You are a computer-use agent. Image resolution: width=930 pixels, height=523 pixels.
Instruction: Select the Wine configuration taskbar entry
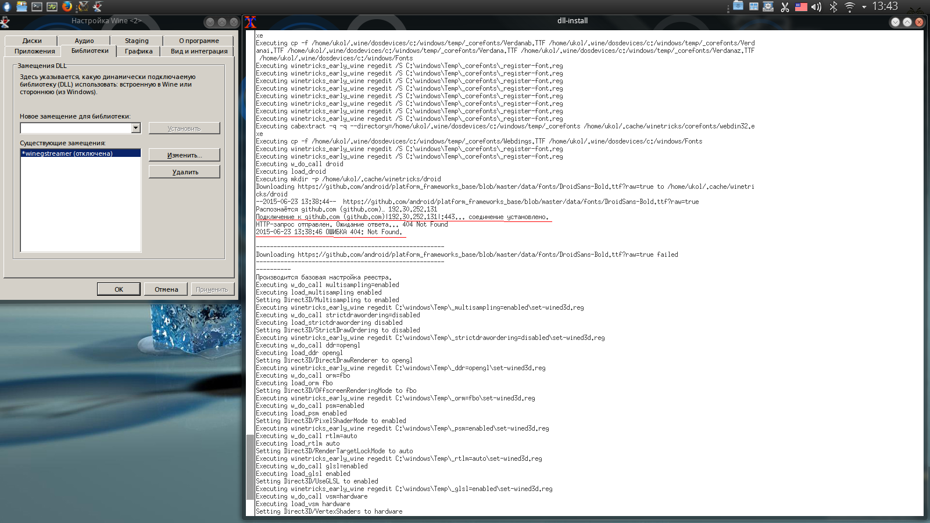click(x=97, y=6)
